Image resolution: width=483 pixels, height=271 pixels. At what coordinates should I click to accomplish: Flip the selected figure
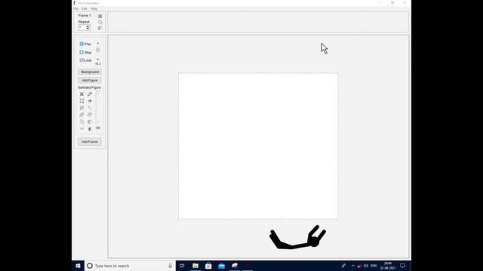(90, 101)
